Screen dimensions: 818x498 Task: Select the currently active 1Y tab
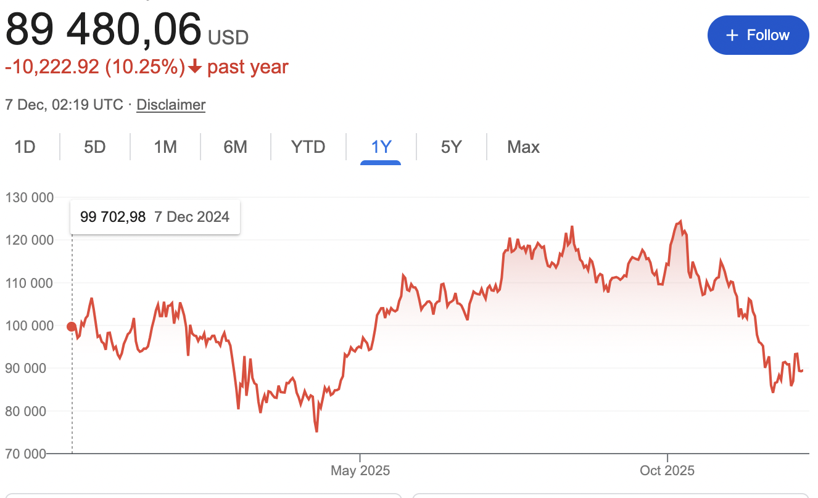(x=381, y=147)
